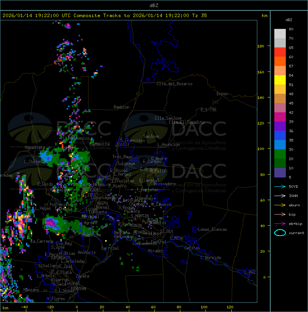Viewport: 308px width, 312px height.
Task: Click the 'Capdevila' place label
Action: coord(100,144)
